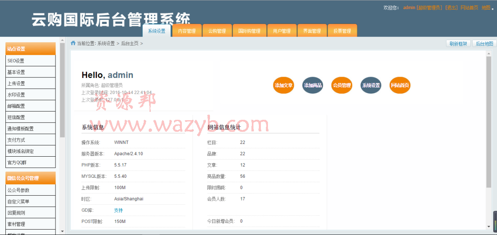Open 素材管理 in the sidebar
Viewport: 497px width, 235px height.
pos(31,224)
